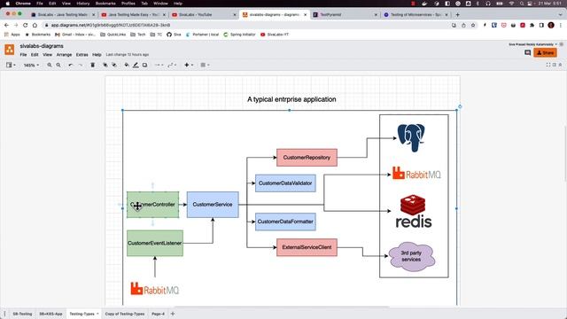Viewport: 567px width, 319px height.
Task: Select the ExternalServiceClient box
Action: (307, 247)
